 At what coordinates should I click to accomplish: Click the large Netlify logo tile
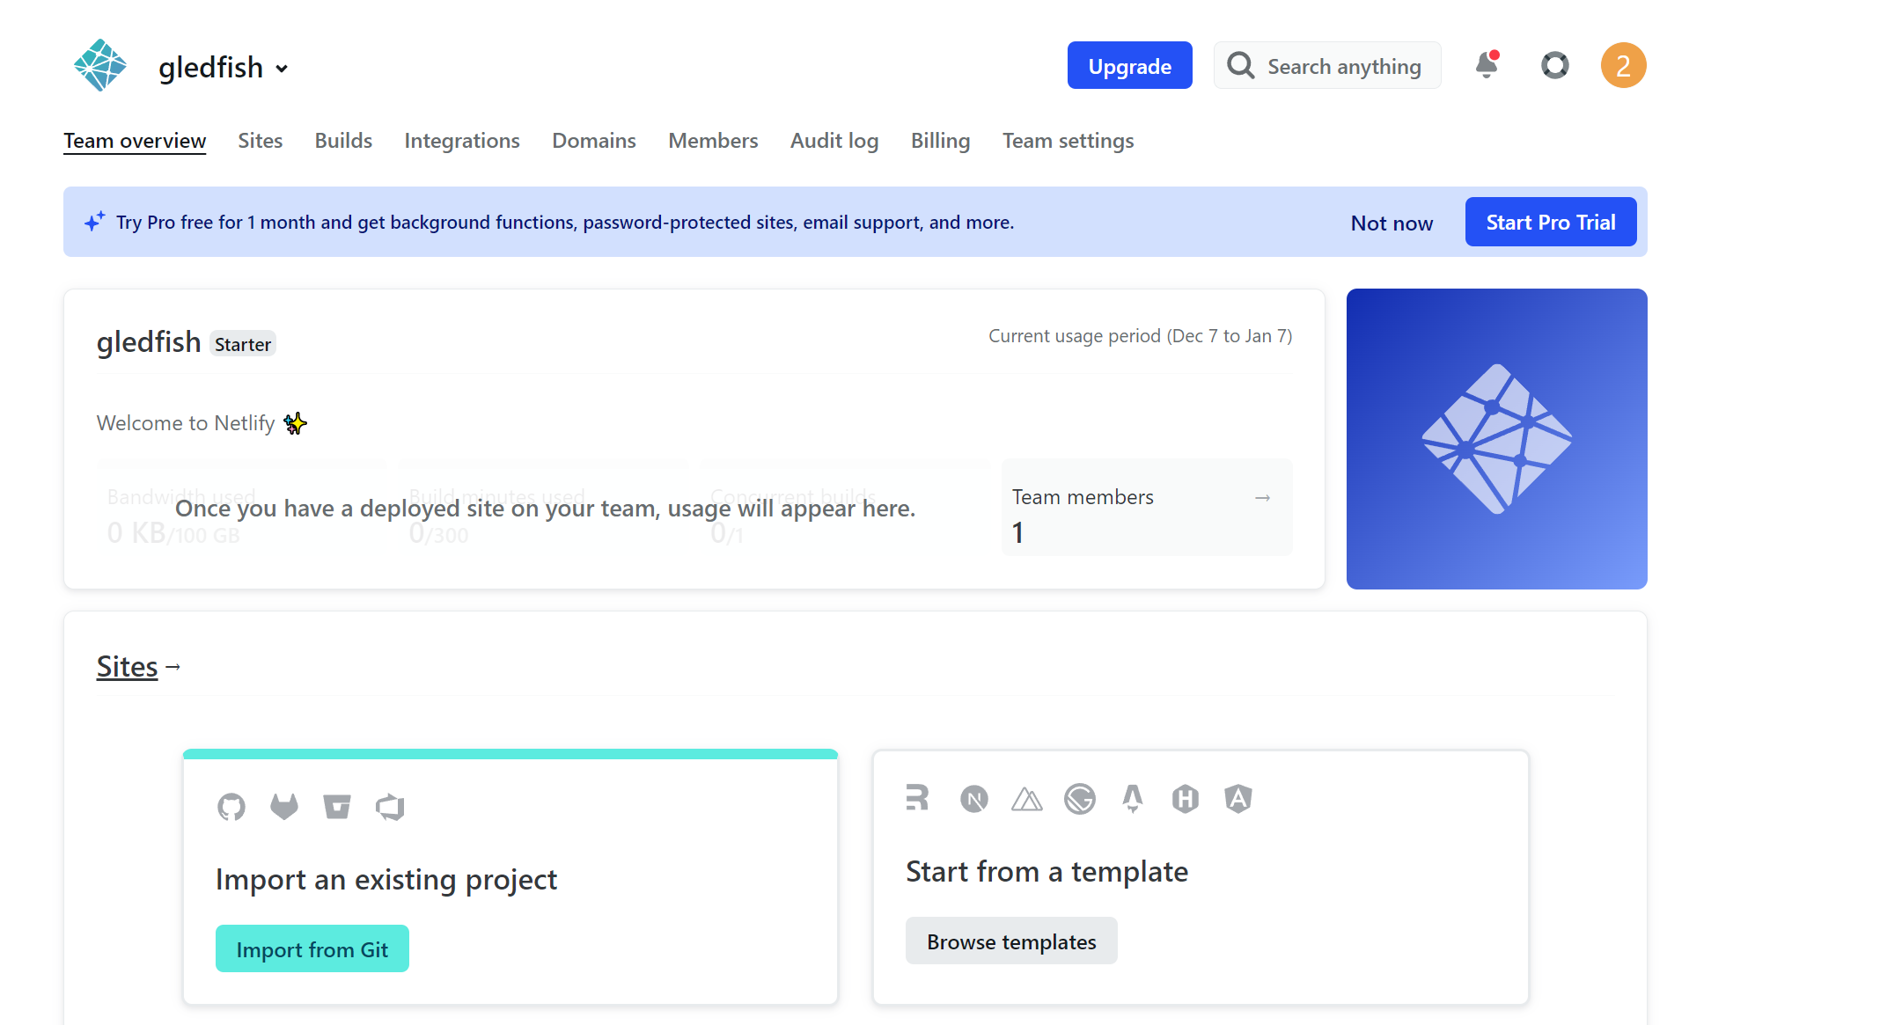[x=1496, y=439]
